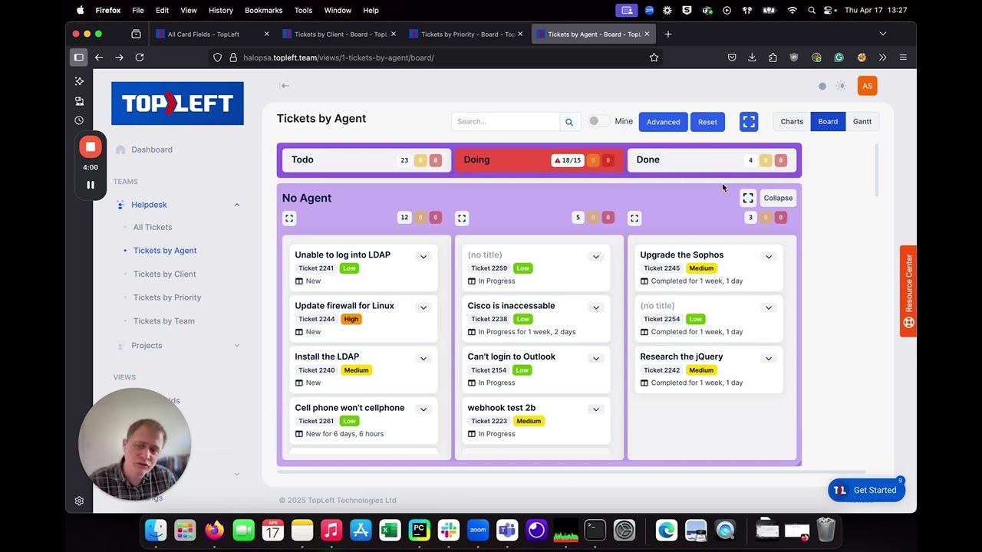Switch to Board view tab
Viewport: 982px width, 552px height.
click(828, 122)
